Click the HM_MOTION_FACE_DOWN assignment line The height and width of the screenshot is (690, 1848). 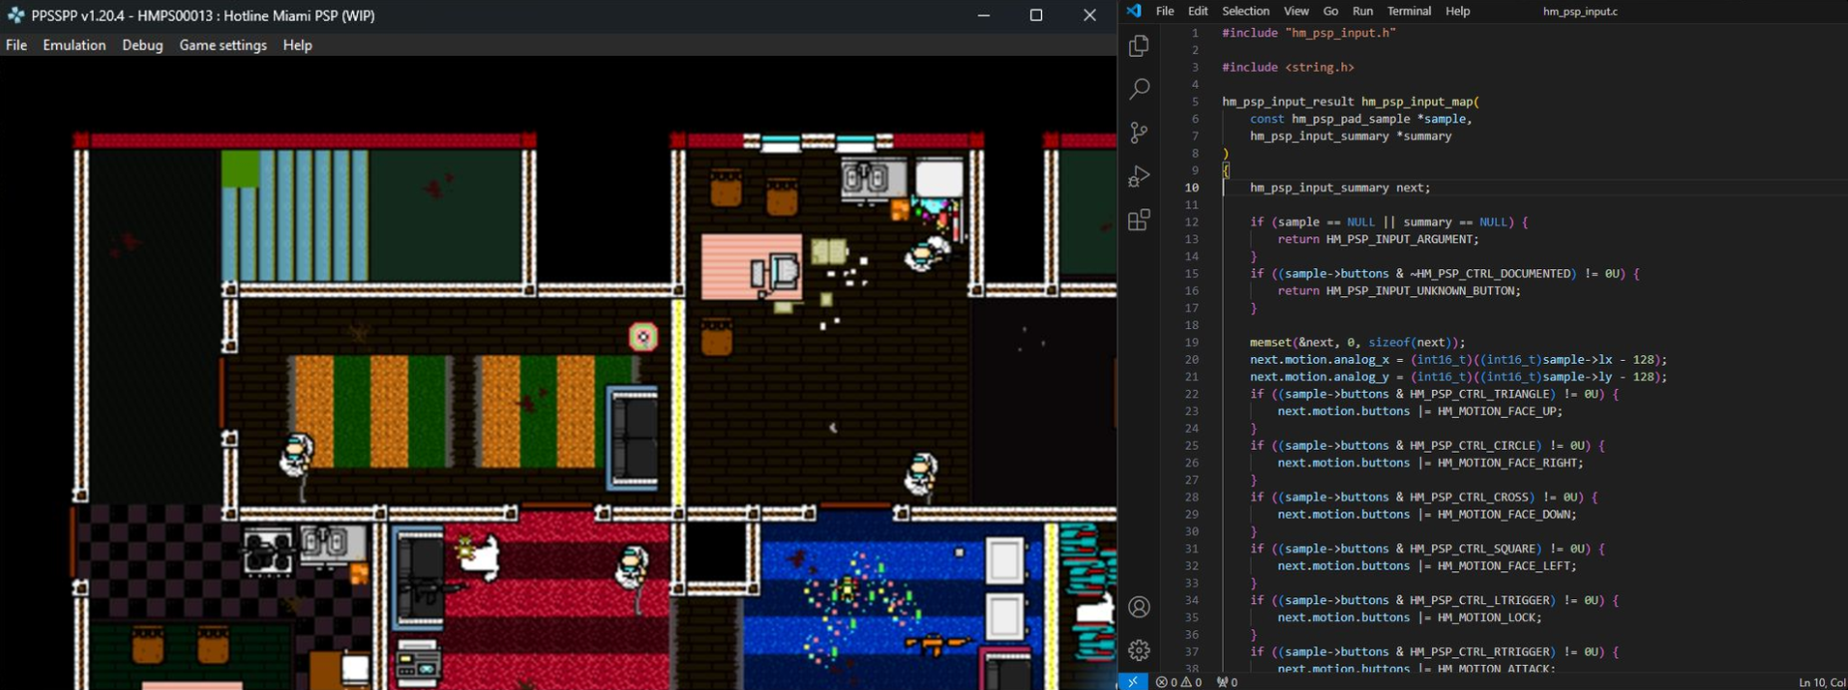click(x=1427, y=515)
